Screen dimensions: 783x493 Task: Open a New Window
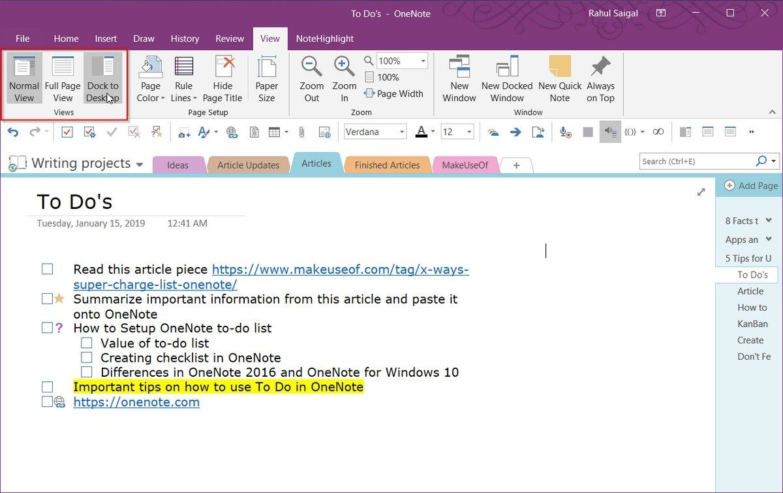[x=459, y=77]
